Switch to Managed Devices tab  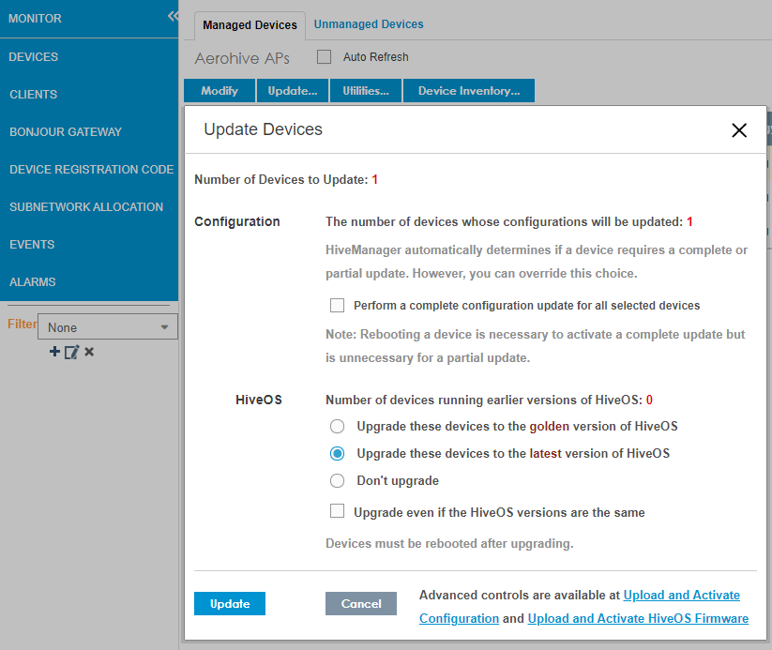[x=250, y=25]
